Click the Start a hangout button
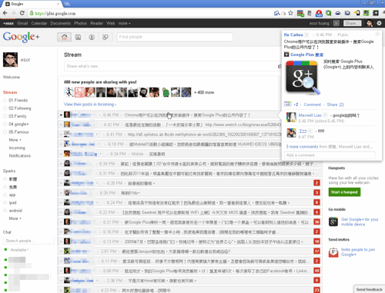Viewport: 385px width, 293px height. pyautogui.click(x=344, y=192)
